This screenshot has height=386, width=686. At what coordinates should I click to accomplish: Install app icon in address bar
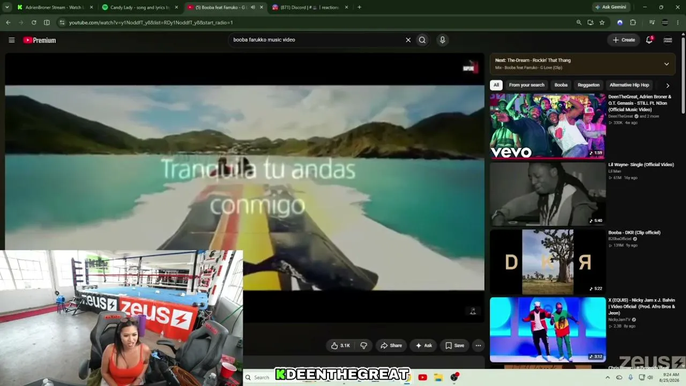click(x=590, y=23)
